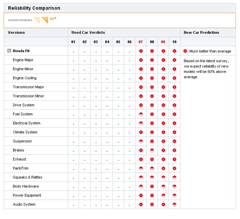Click the Engine Cooling row label
The image size is (240, 219).
pos(25,78)
